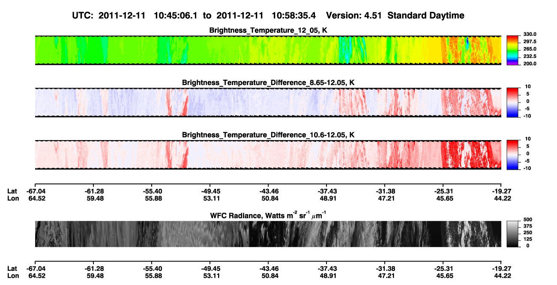
Task: Click the 'Lat' row label under WFC Radiance
Action: click(x=12, y=268)
